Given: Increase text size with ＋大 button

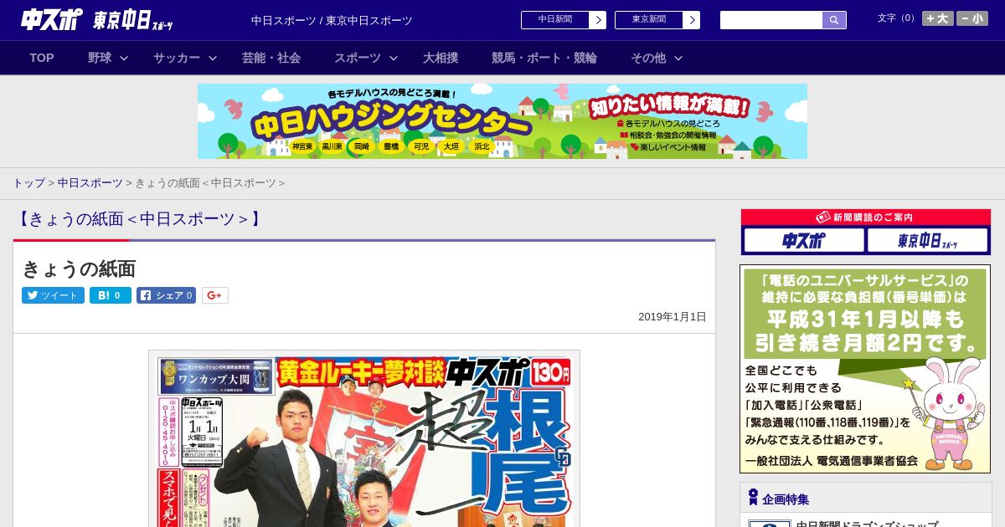Looking at the screenshot, I should tap(938, 18).
